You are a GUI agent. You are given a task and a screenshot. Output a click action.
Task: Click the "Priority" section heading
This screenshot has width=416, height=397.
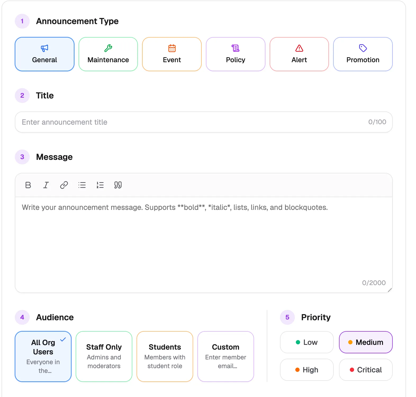pyautogui.click(x=316, y=317)
